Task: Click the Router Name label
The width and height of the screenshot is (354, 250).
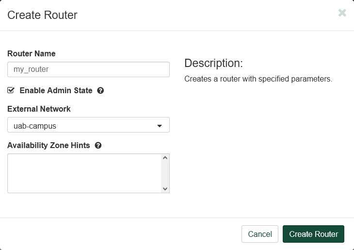Action: [x=32, y=54]
